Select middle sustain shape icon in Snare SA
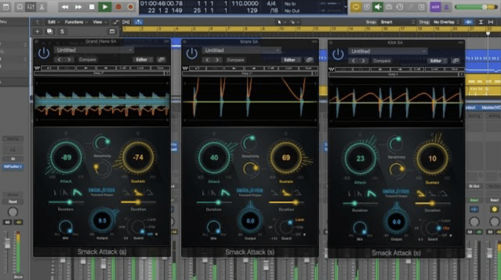Screen dimensions: 501x280 coord(286,193)
